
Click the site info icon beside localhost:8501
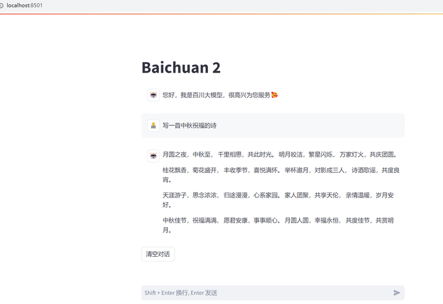tap(1, 6)
